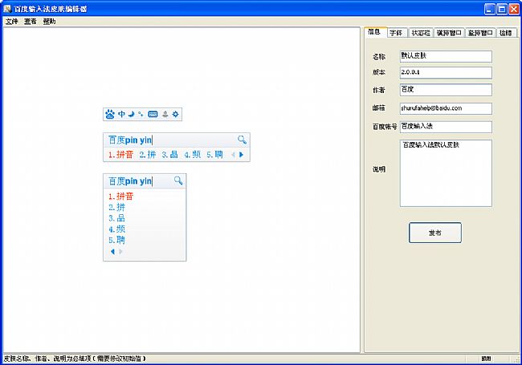Switch to the 检错 tab
The height and width of the screenshot is (365, 522).
click(506, 33)
